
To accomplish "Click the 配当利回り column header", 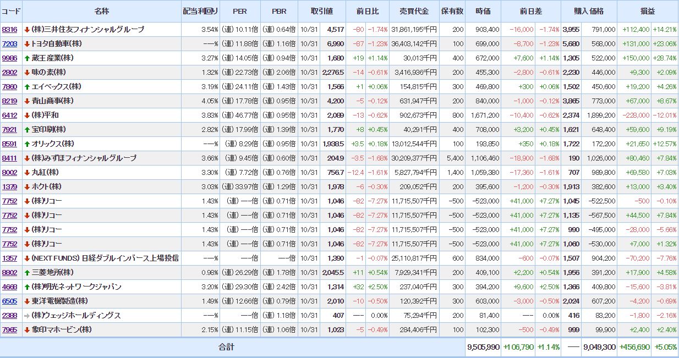I will (x=200, y=12).
